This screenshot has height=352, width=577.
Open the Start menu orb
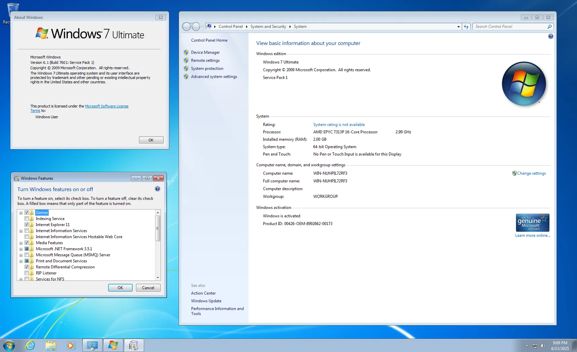9,345
